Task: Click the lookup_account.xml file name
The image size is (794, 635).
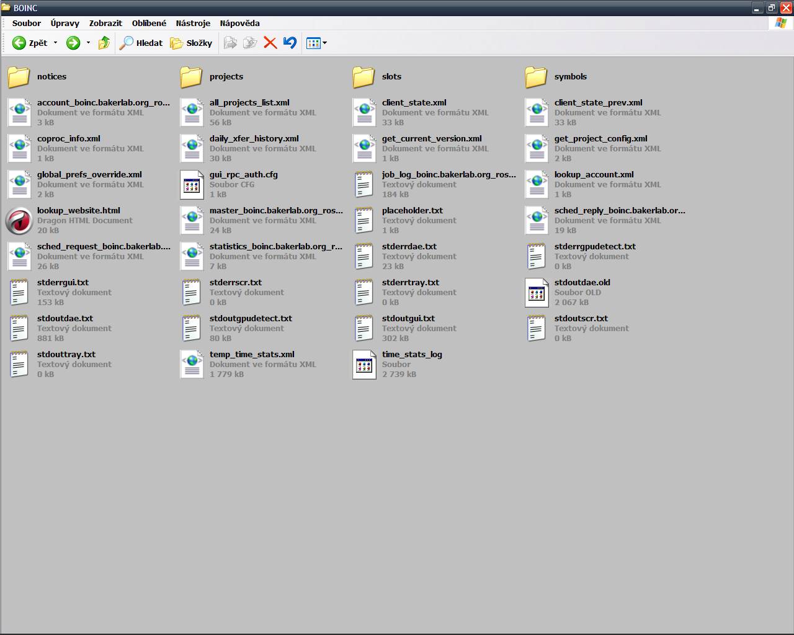Action: point(594,175)
